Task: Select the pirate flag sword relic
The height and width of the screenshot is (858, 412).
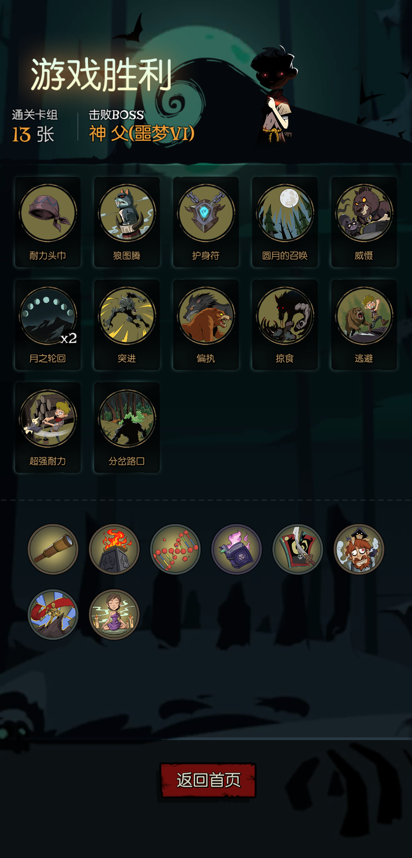Action: pos(298,549)
